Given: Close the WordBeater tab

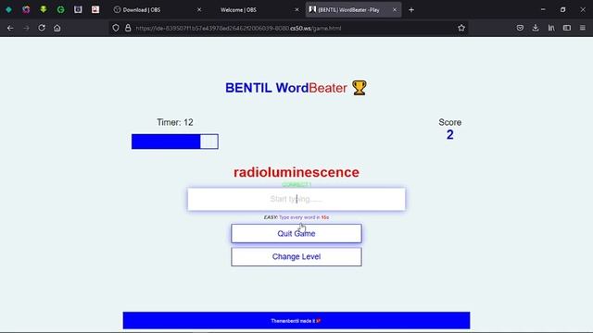Looking at the screenshot, I should click(395, 10).
